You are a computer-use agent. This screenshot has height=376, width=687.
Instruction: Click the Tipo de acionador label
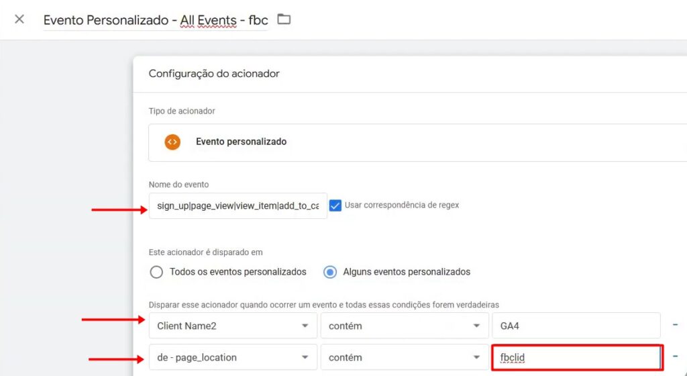pyautogui.click(x=182, y=111)
